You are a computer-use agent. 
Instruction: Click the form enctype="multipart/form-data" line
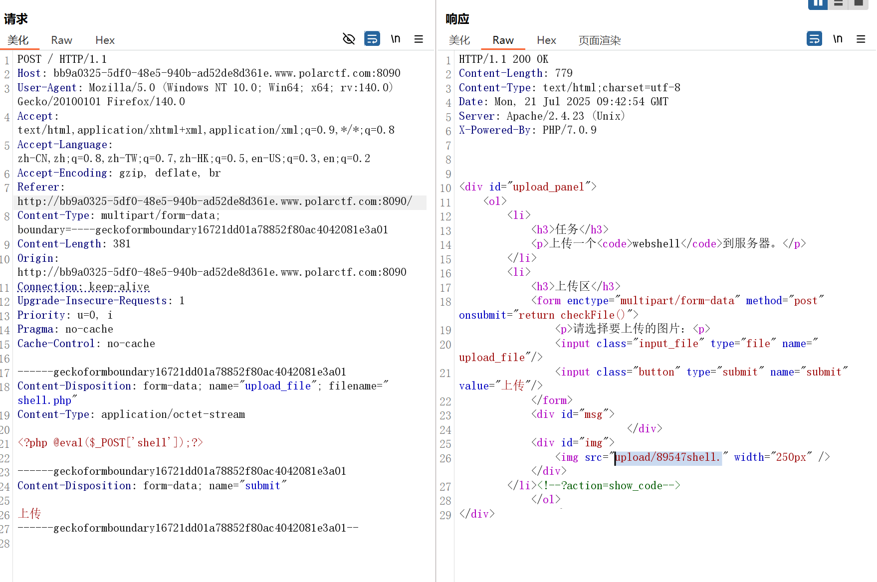pos(677,301)
